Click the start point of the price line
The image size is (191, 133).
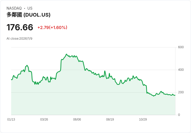[11, 79]
